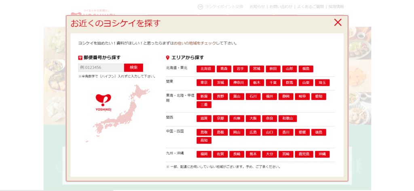Click the red post office mark icon
The image size is (414, 191).
pos(80,58)
